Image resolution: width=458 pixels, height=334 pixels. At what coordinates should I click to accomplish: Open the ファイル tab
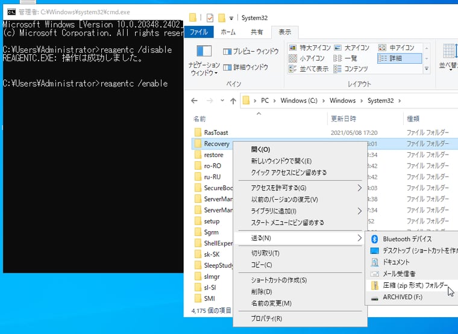coord(199,32)
